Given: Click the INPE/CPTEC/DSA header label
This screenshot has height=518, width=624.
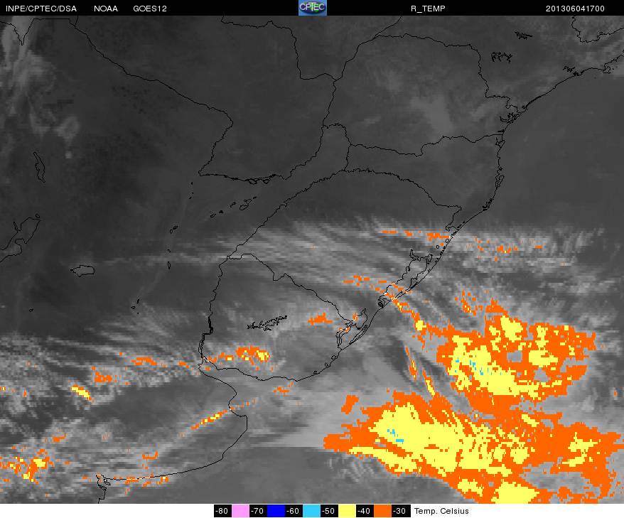Looking at the screenshot, I should click(41, 9).
